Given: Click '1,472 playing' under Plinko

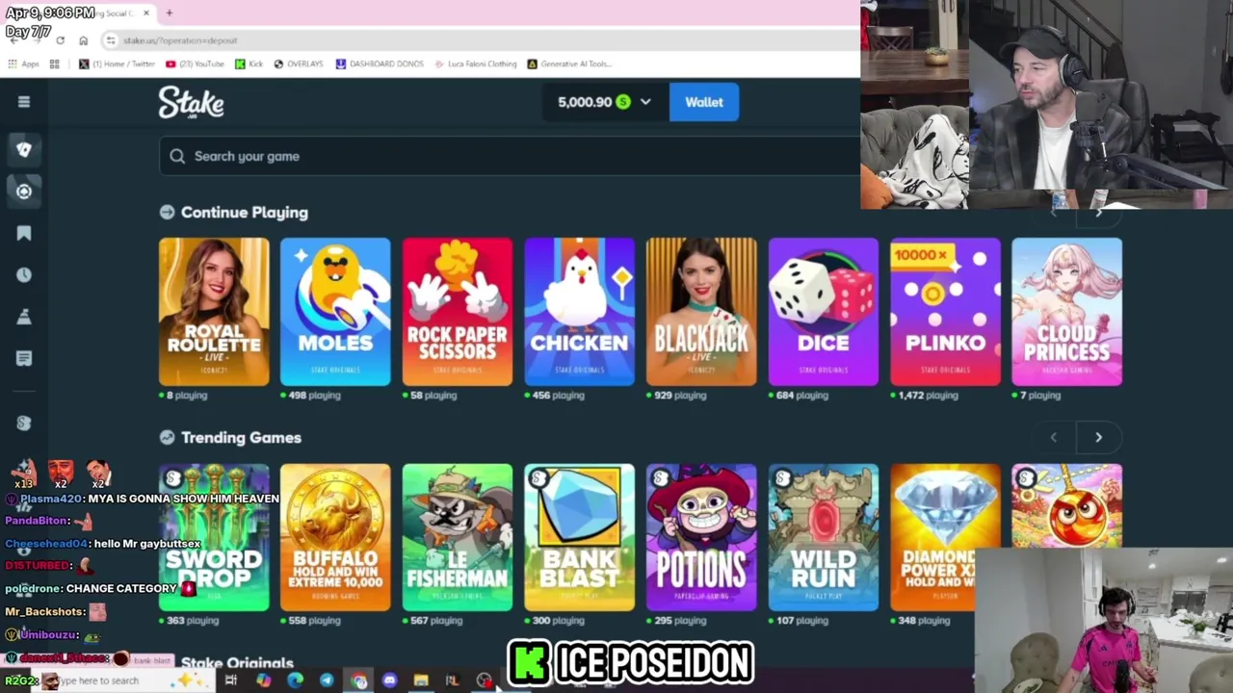Looking at the screenshot, I should pos(927,396).
